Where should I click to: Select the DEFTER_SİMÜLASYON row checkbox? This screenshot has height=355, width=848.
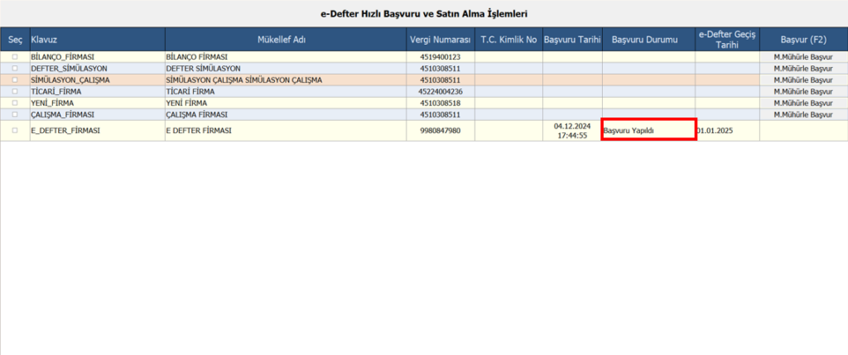tap(15, 69)
